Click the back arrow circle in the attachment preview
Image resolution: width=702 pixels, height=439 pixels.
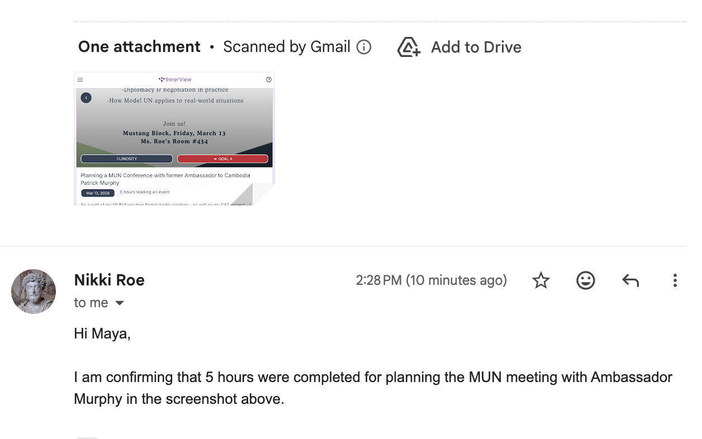pos(86,98)
